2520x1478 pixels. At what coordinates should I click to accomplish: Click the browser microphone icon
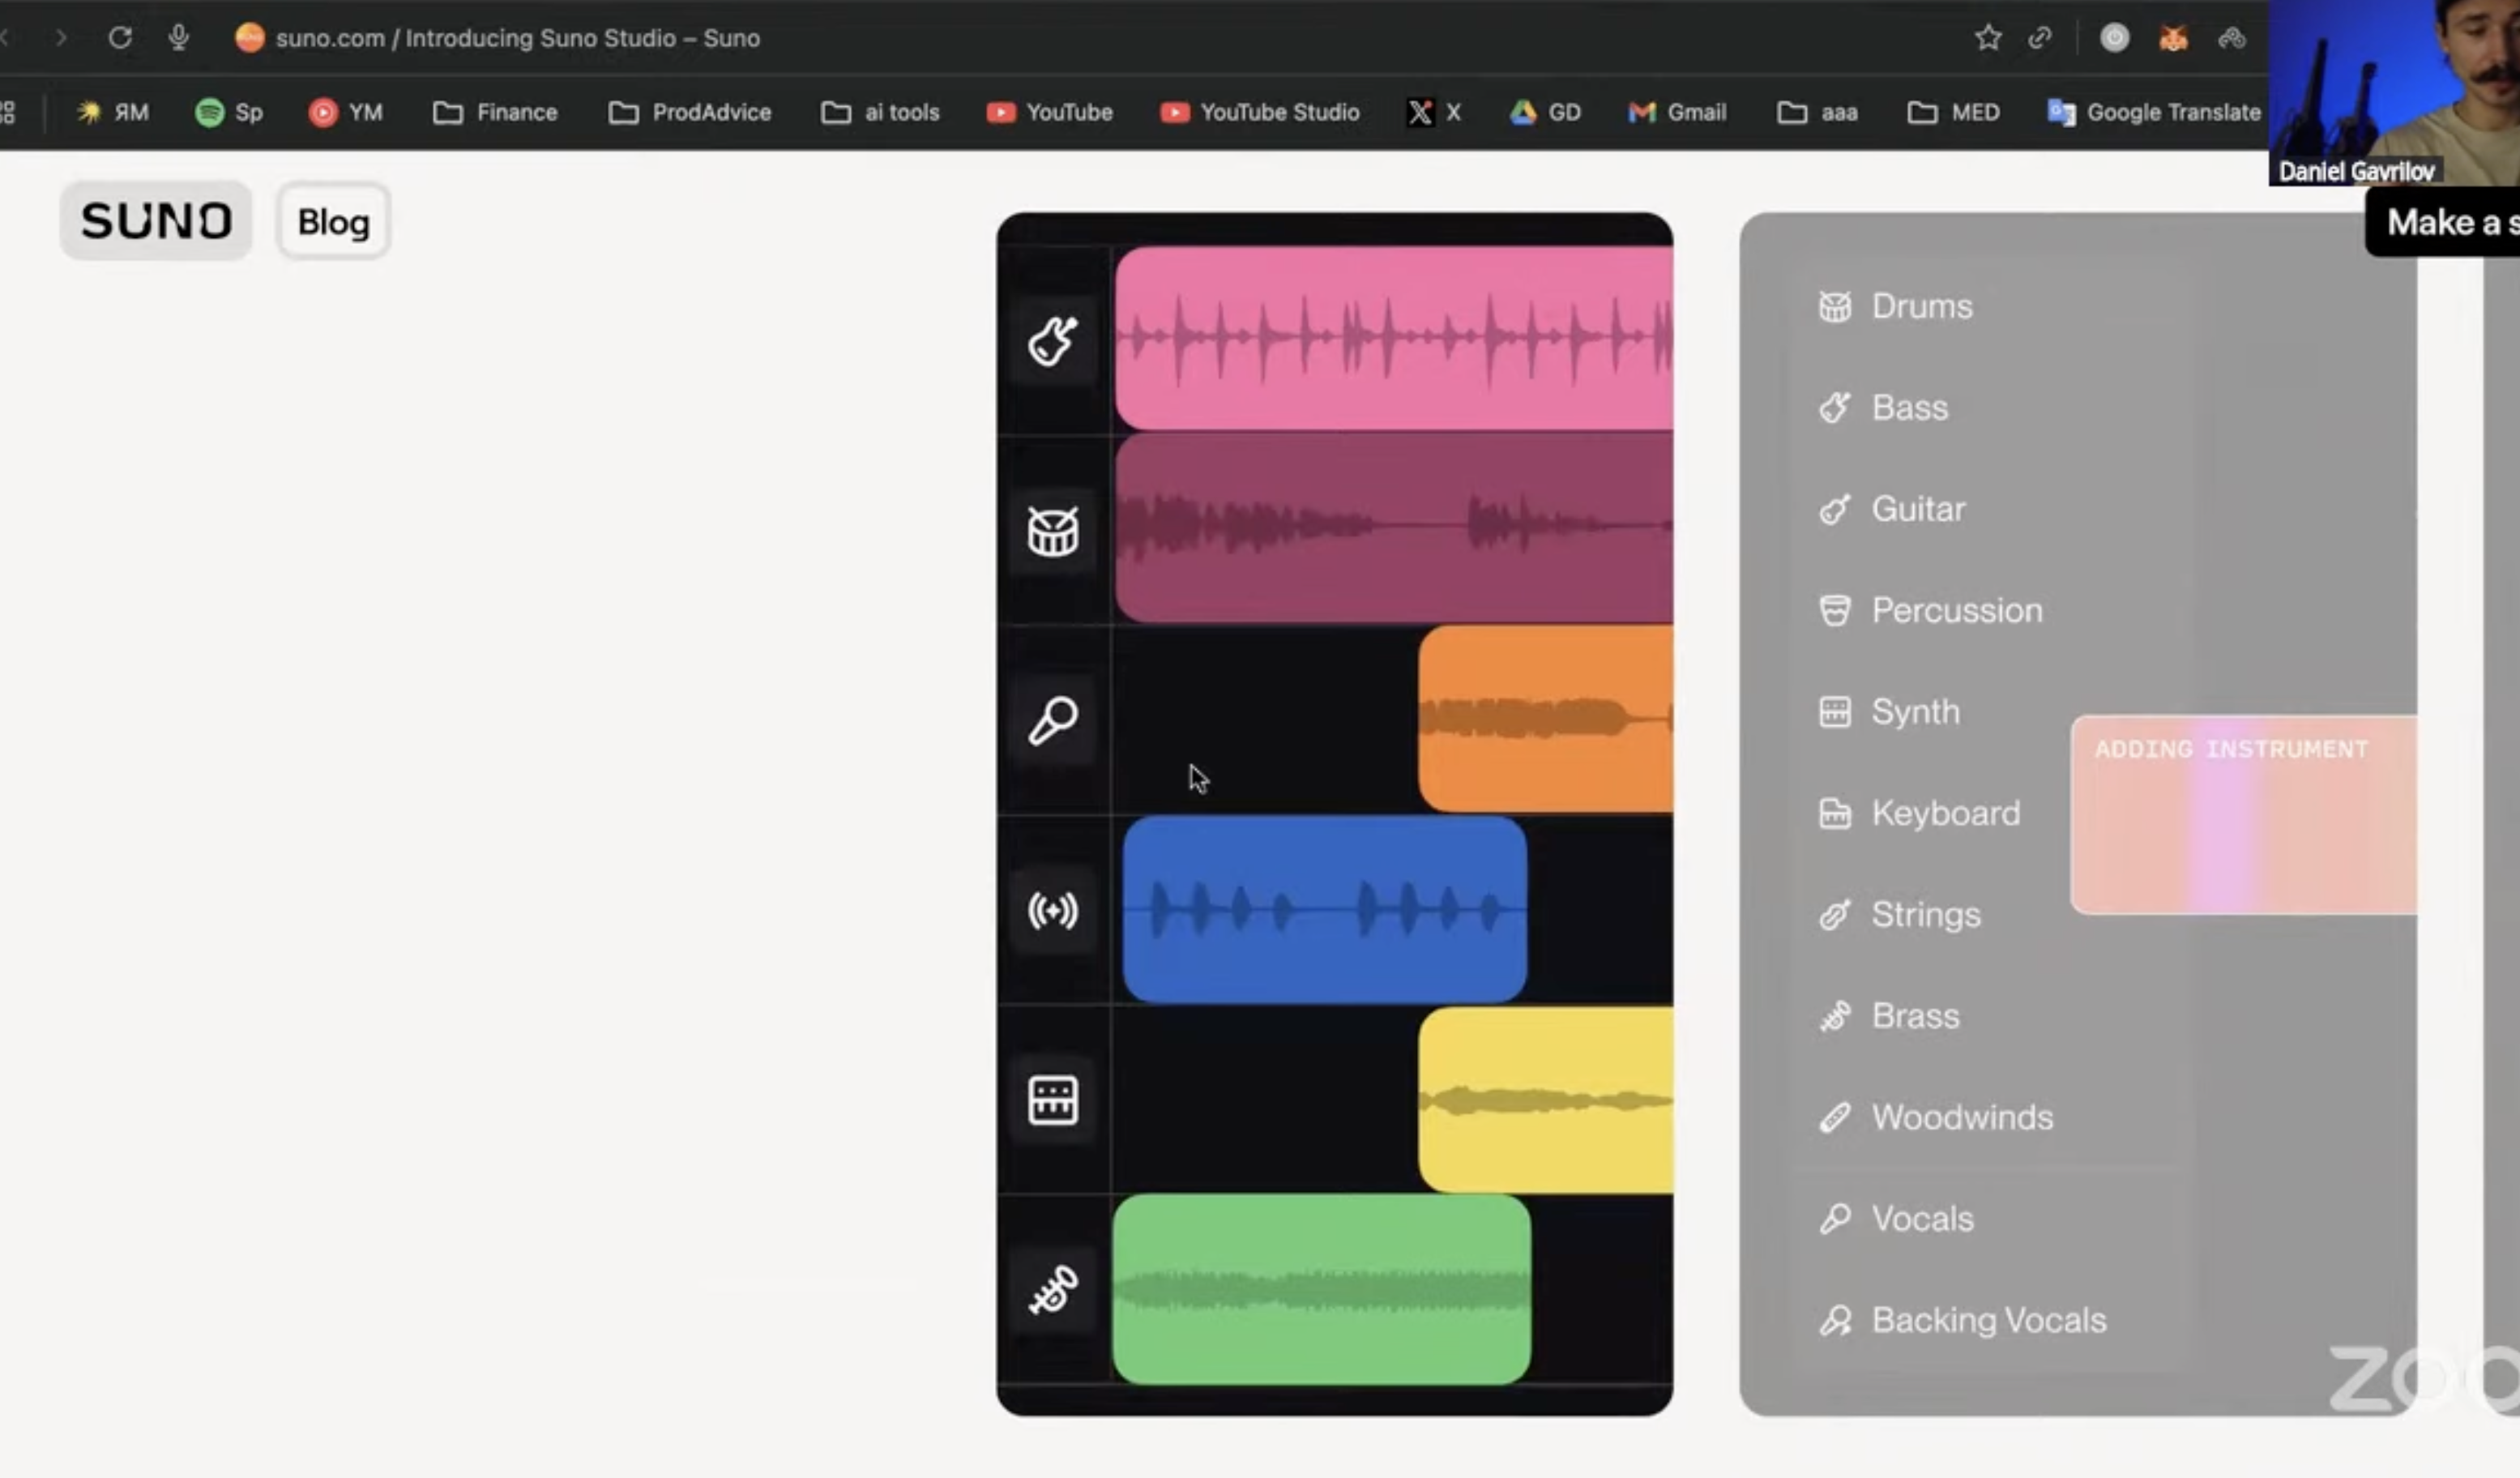[179, 38]
